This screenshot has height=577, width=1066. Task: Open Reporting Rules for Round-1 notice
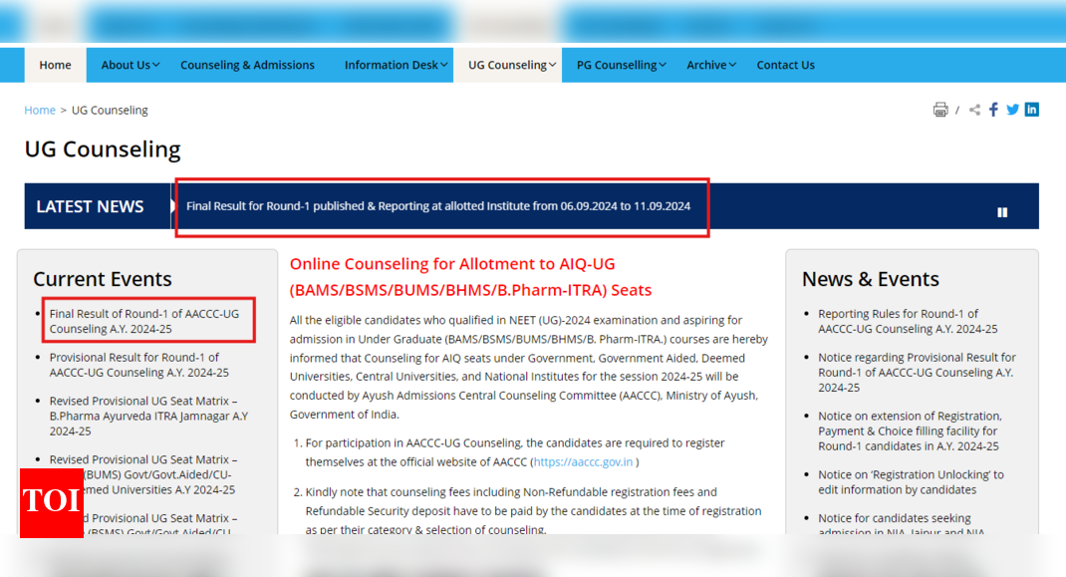tap(908, 321)
